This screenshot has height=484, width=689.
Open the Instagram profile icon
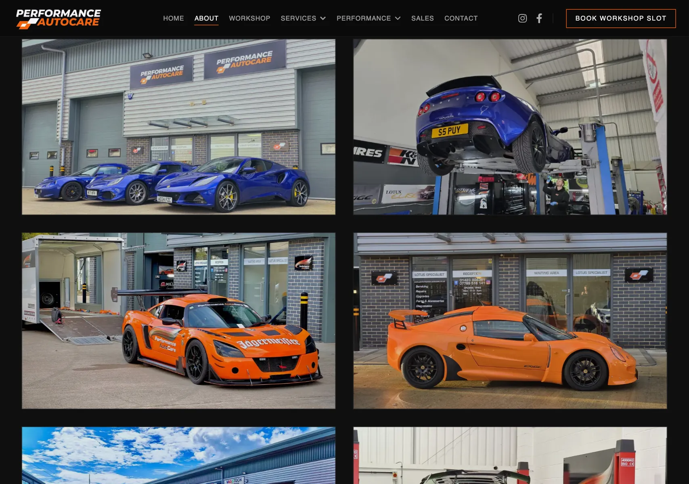click(522, 18)
